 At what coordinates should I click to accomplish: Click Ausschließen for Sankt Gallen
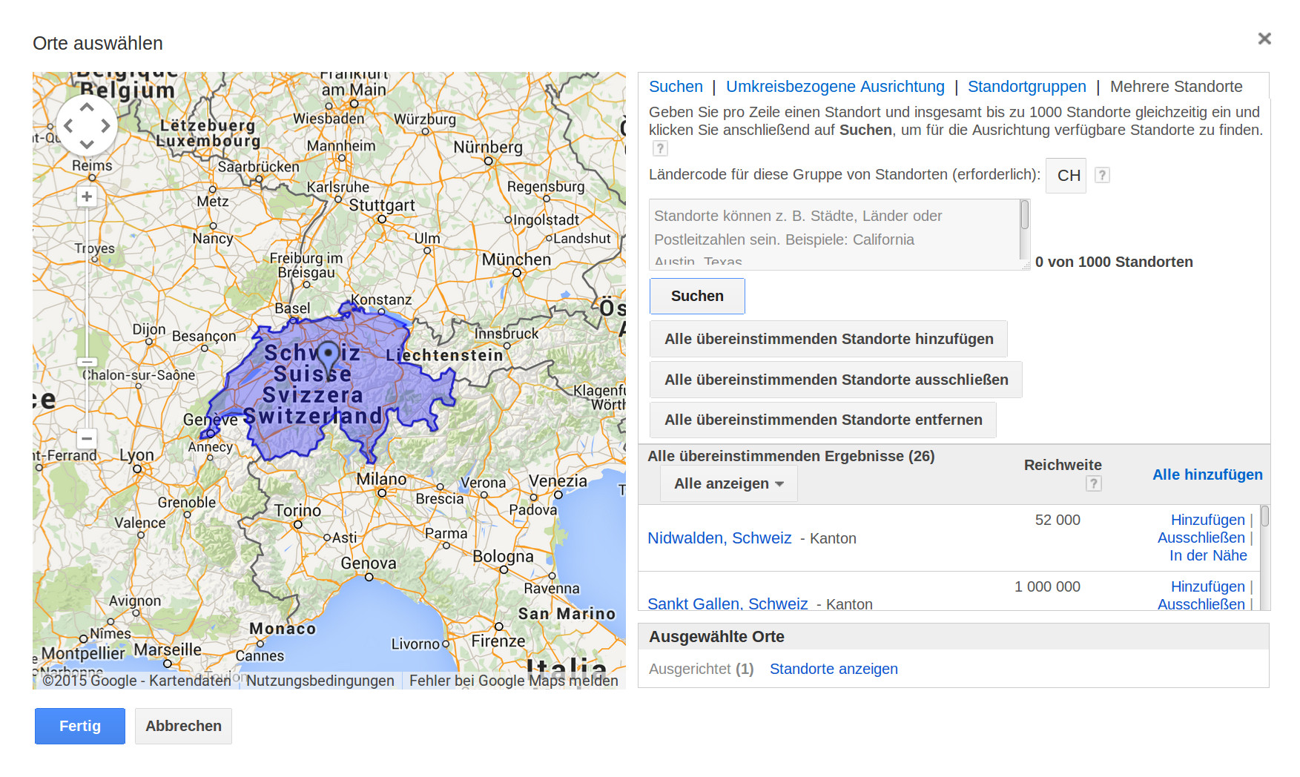(1201, 604)
